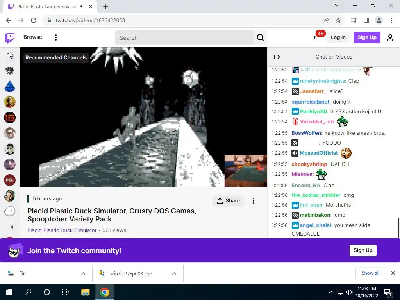The image size is (400, 300).
Task: Open Jeansterr_ chat username
Action: [x=313, y=91]
